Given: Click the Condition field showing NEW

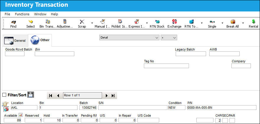Looking at the screenshot, I should 177,108.
